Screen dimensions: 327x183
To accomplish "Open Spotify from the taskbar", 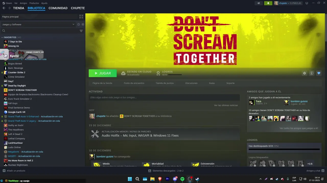I will [x=182, y=179].
